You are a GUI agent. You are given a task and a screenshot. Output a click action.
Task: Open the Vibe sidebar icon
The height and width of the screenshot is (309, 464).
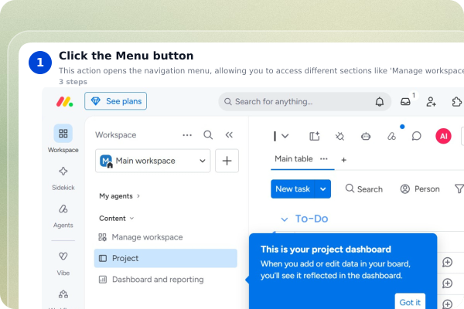63,256
